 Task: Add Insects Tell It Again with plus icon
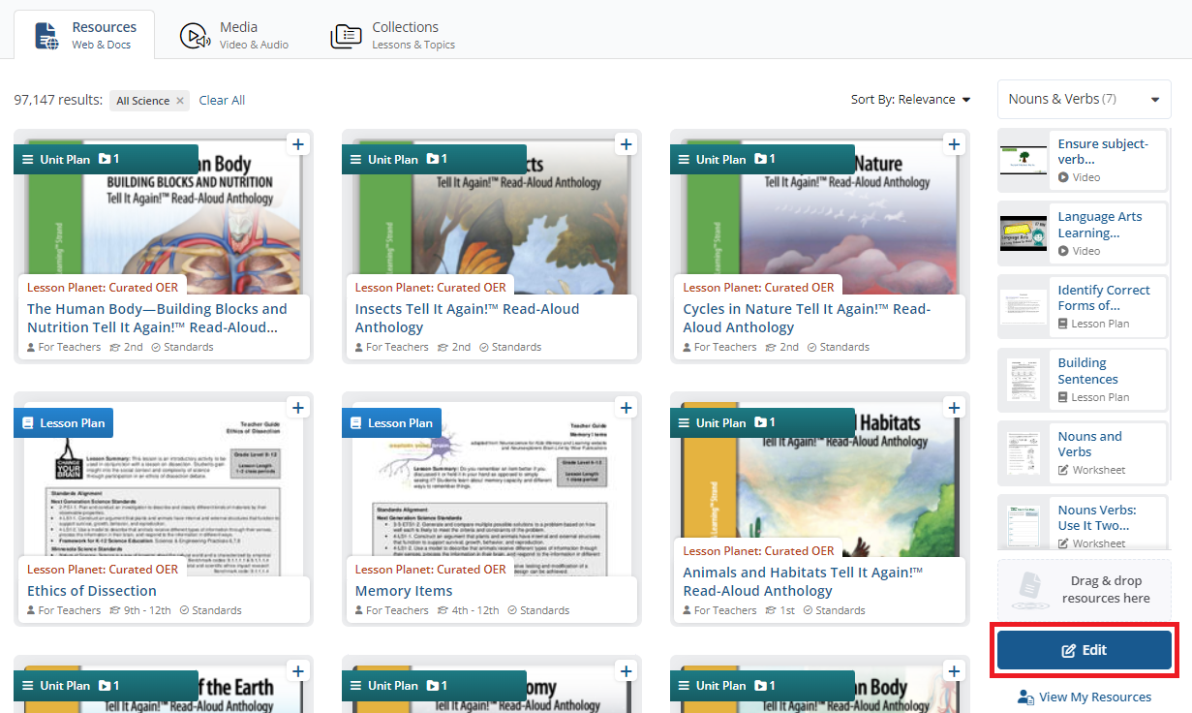pos(627,144)
